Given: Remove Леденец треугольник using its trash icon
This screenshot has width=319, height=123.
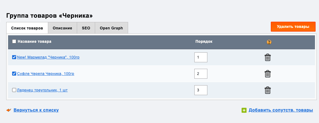Looking at the screenshot, I should 267,90.
